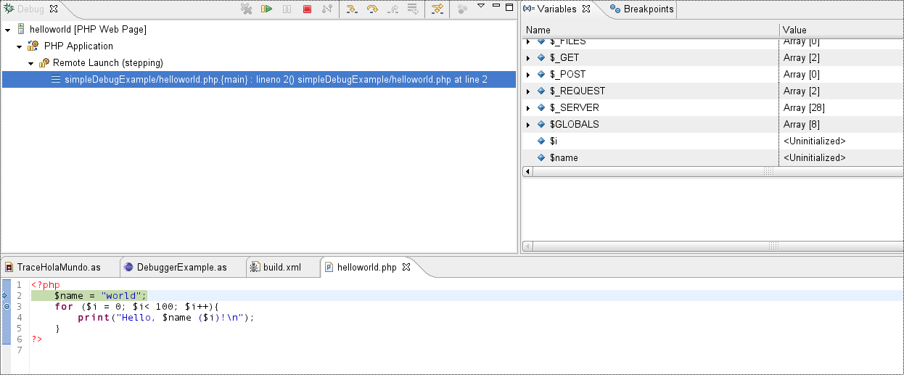Click the Array [8] value of $GLOBALS

click(801, 125)
